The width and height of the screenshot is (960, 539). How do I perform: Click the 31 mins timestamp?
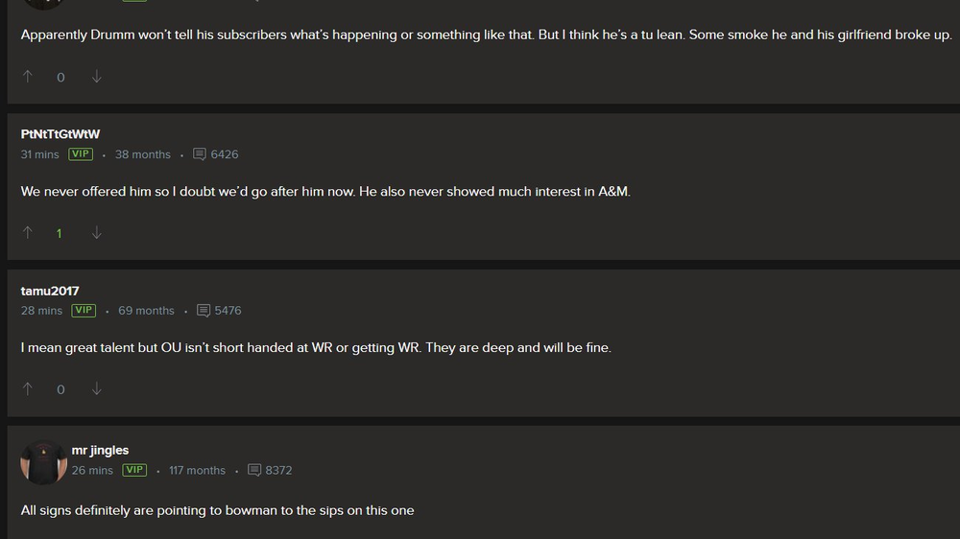click(39, 154)
